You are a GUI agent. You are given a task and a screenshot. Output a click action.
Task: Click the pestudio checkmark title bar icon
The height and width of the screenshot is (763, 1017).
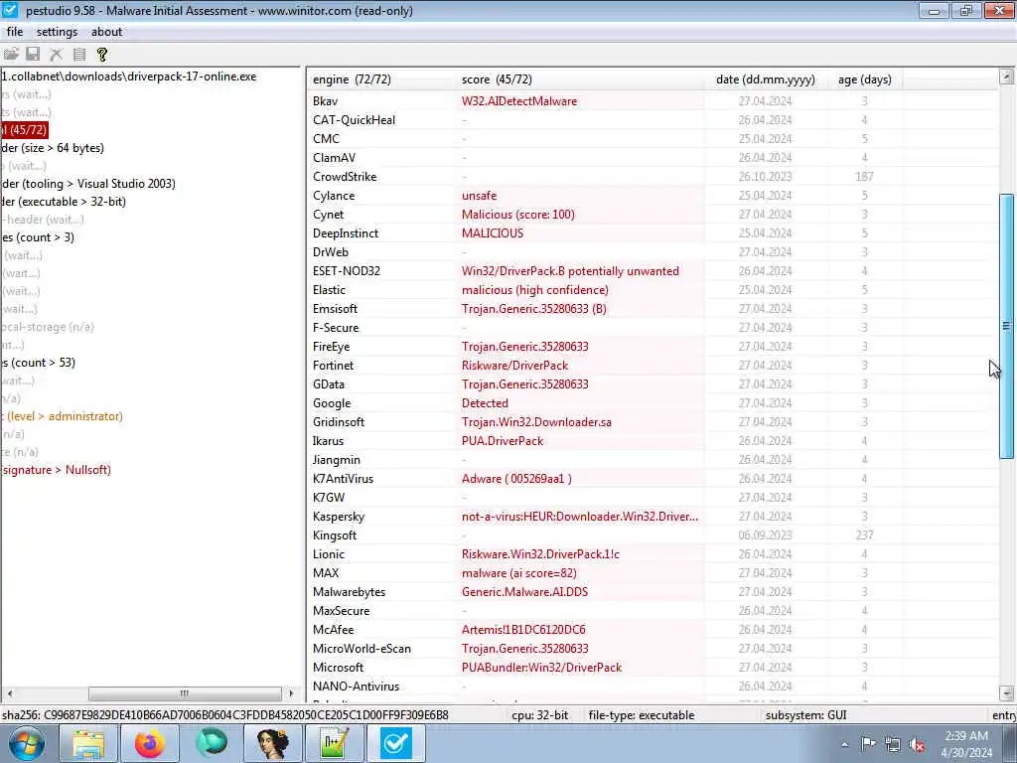10,10
